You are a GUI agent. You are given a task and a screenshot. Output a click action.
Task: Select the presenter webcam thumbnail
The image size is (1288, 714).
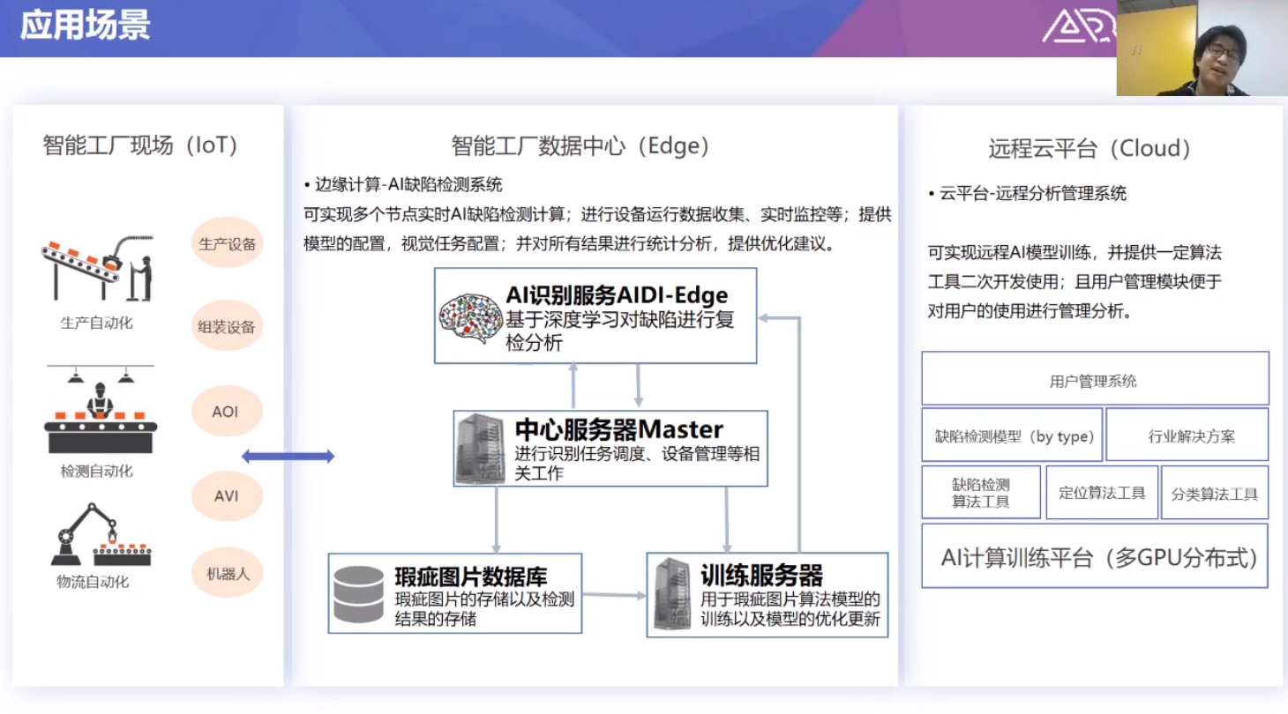click(x=1202, y=48)
